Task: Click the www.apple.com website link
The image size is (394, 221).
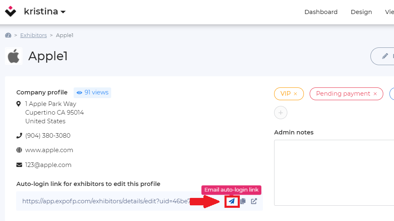Action: (49, 150)
